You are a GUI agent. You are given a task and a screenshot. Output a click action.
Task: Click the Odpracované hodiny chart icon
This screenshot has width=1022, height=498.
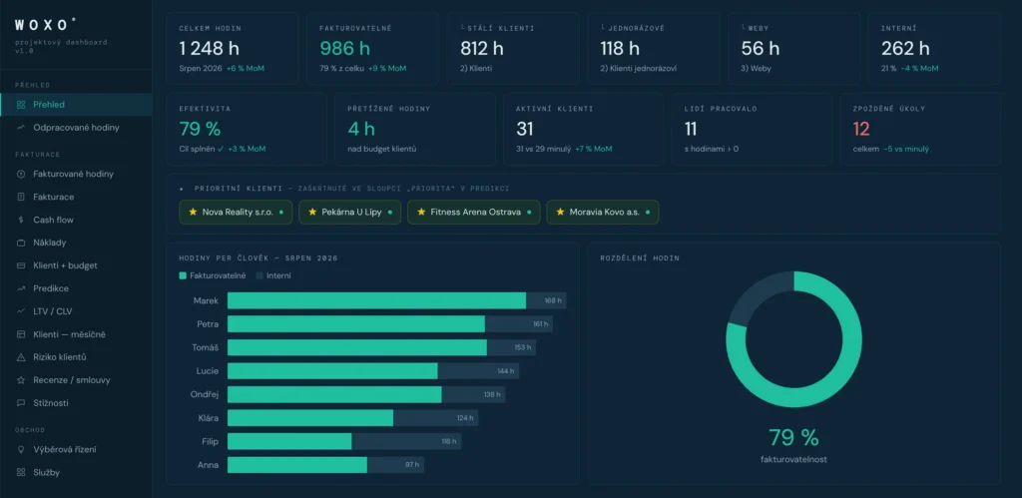[21, 128]
